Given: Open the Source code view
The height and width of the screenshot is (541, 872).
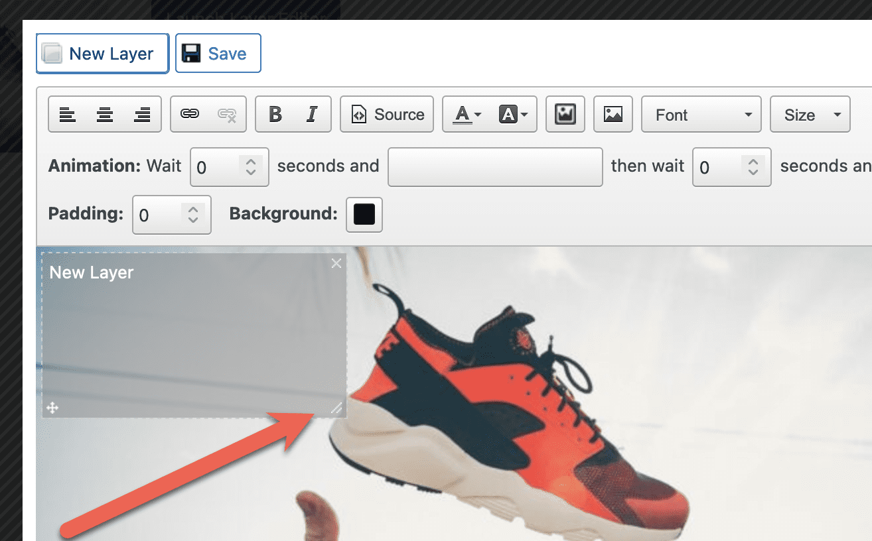Looking at the screenshot, I should 387,115.
